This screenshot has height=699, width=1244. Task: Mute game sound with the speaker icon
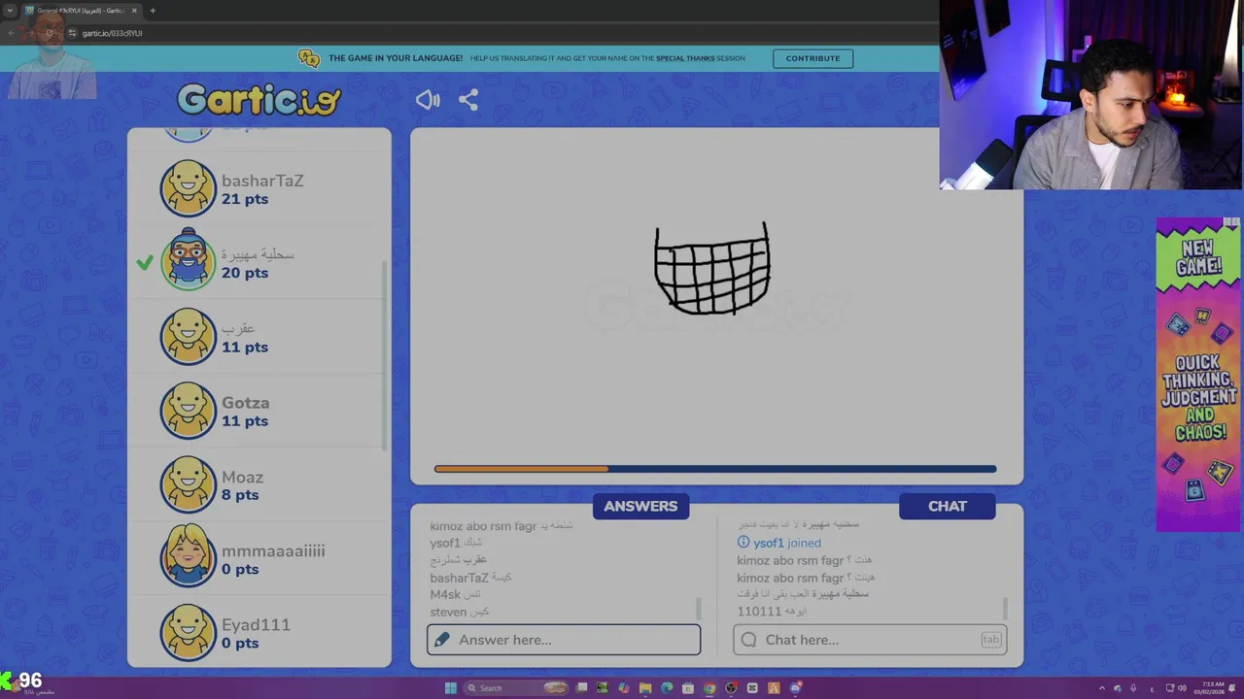[428, 100]
